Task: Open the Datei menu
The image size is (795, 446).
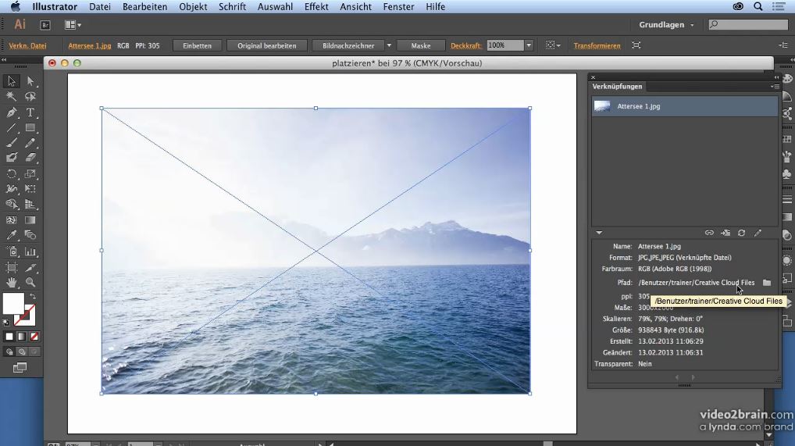Action: (100, 6)
